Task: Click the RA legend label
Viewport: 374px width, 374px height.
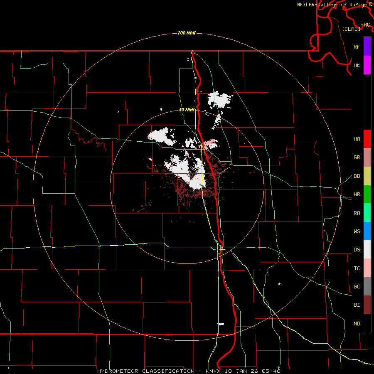Action: coord(357,213)
